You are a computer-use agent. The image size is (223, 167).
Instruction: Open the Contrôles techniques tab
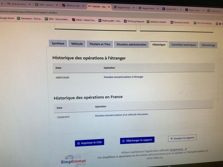click(x=183, y=45)
